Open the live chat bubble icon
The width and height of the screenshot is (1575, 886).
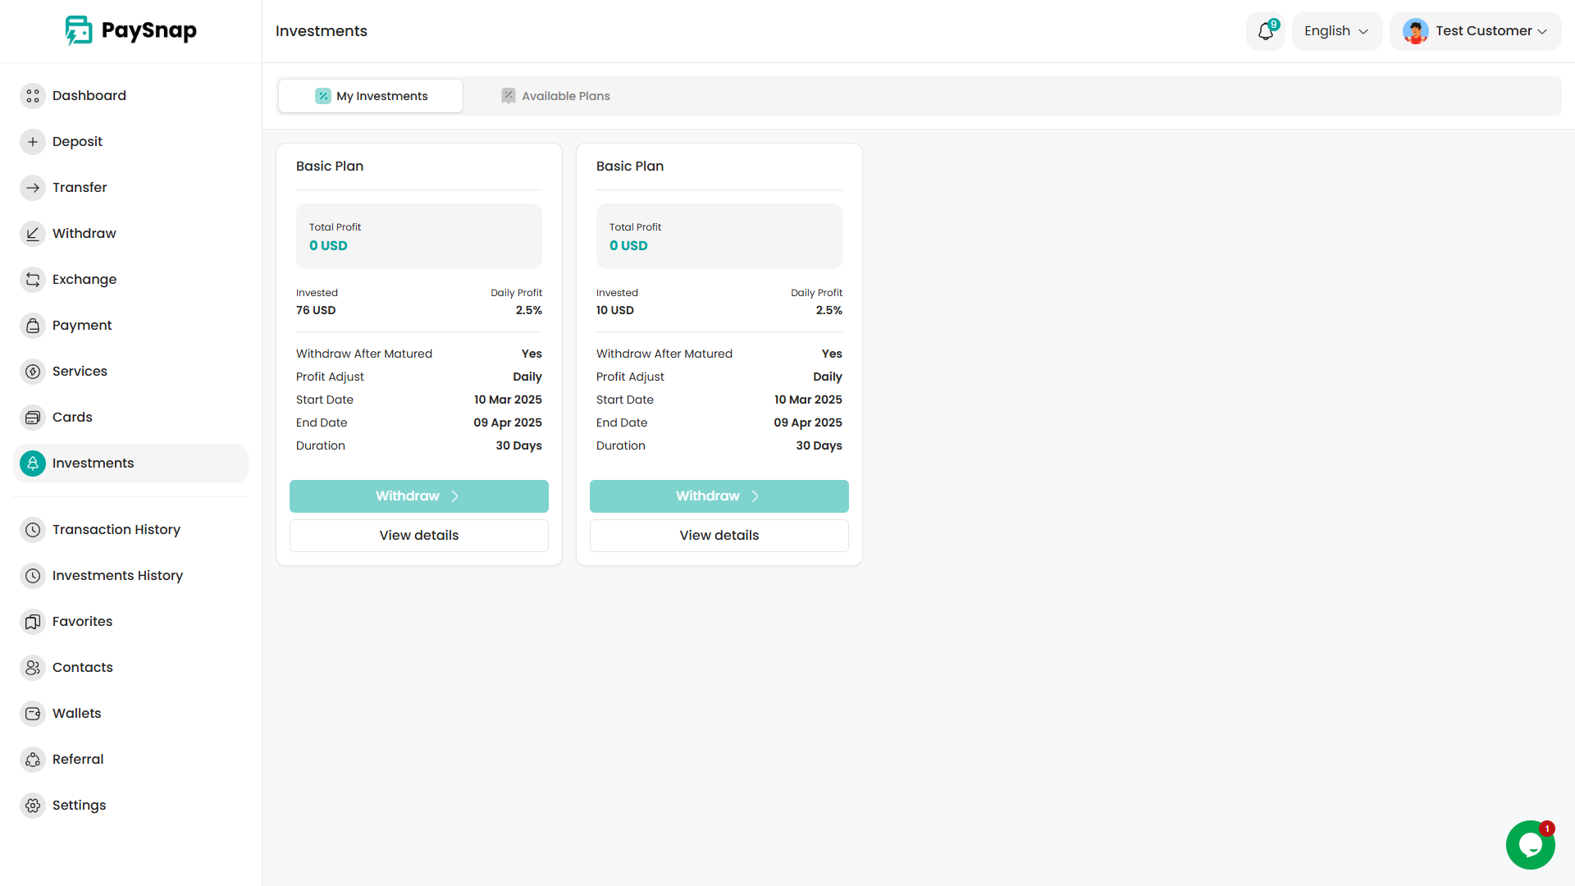[1530, 844]
